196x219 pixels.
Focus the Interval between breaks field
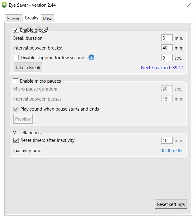coord(167,48)
